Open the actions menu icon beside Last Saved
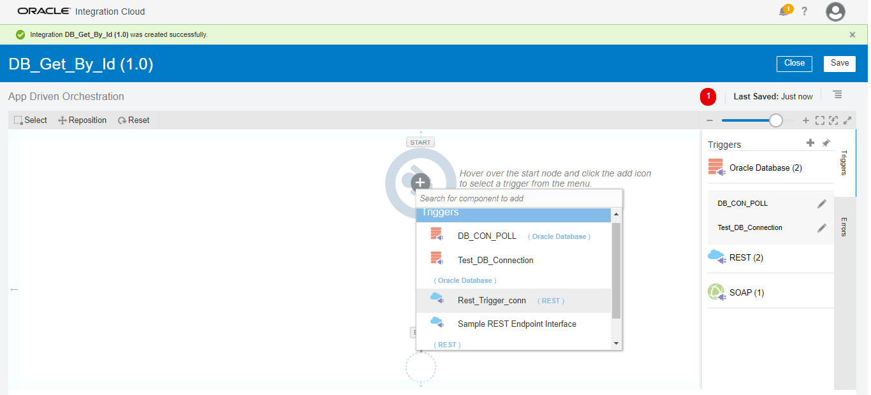Viewport: 871px width, 395px height. (838, 94)
